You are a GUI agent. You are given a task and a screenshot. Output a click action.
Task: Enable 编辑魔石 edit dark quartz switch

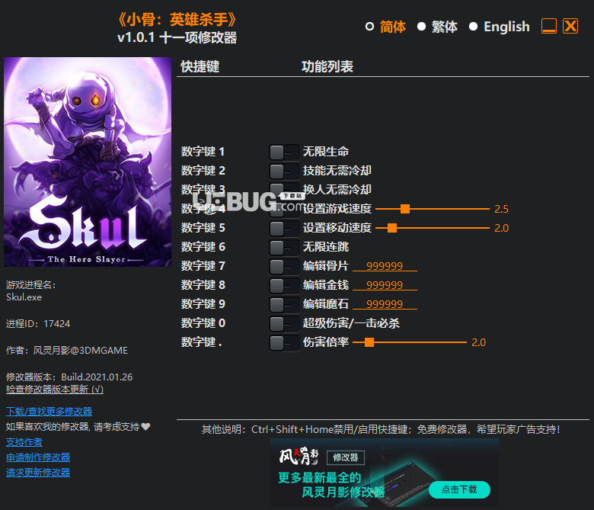[284, 304]
